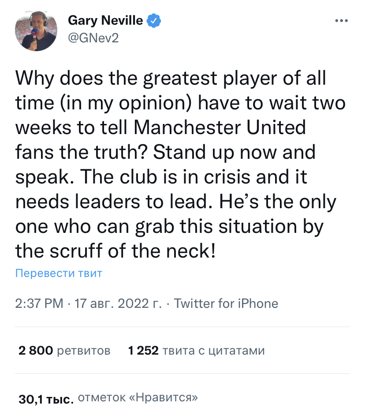
Task: Open the @GNev2 handle link
Action: [93, 38]
